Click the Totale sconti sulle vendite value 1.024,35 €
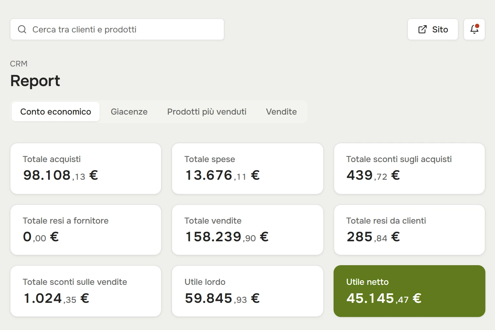Image resolution: width=495 pixels, height=330 pixels. coord(56,298)
